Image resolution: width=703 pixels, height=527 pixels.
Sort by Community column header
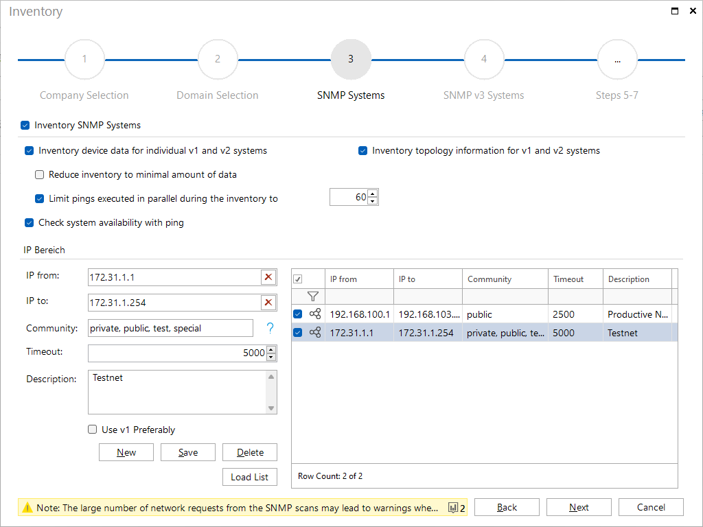coord(505,279)
